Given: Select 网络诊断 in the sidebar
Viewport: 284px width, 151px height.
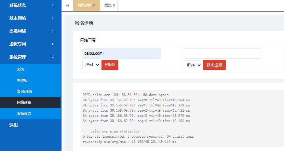Looking at the screenshot, I should [24, 103].
